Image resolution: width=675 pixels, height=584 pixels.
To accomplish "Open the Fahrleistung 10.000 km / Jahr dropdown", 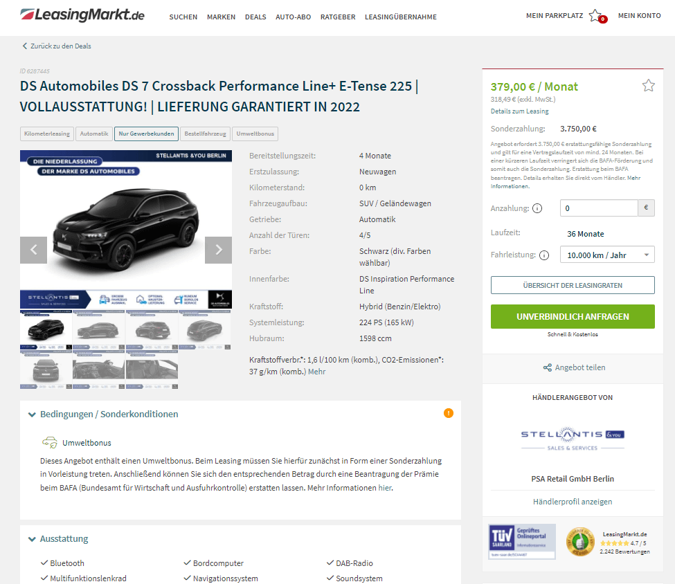I will click(x=607, y=255).
